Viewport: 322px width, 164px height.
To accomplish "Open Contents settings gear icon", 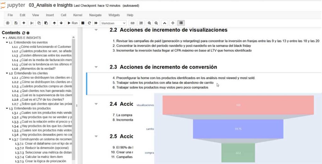I will click(x=28, y=33).
